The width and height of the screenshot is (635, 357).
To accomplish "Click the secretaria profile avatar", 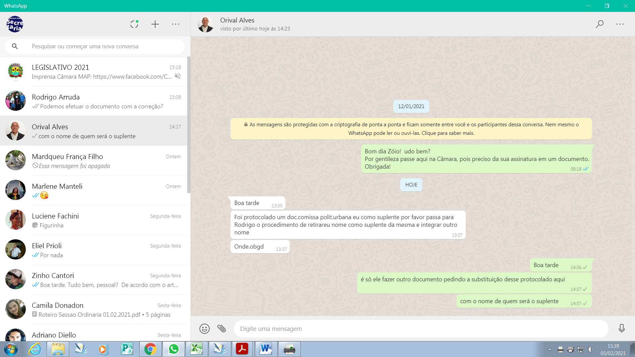I will (15, 24).
